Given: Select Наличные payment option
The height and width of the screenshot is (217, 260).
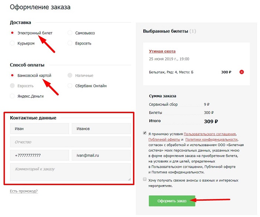Looking at the screenshot, I should point(70,75).
